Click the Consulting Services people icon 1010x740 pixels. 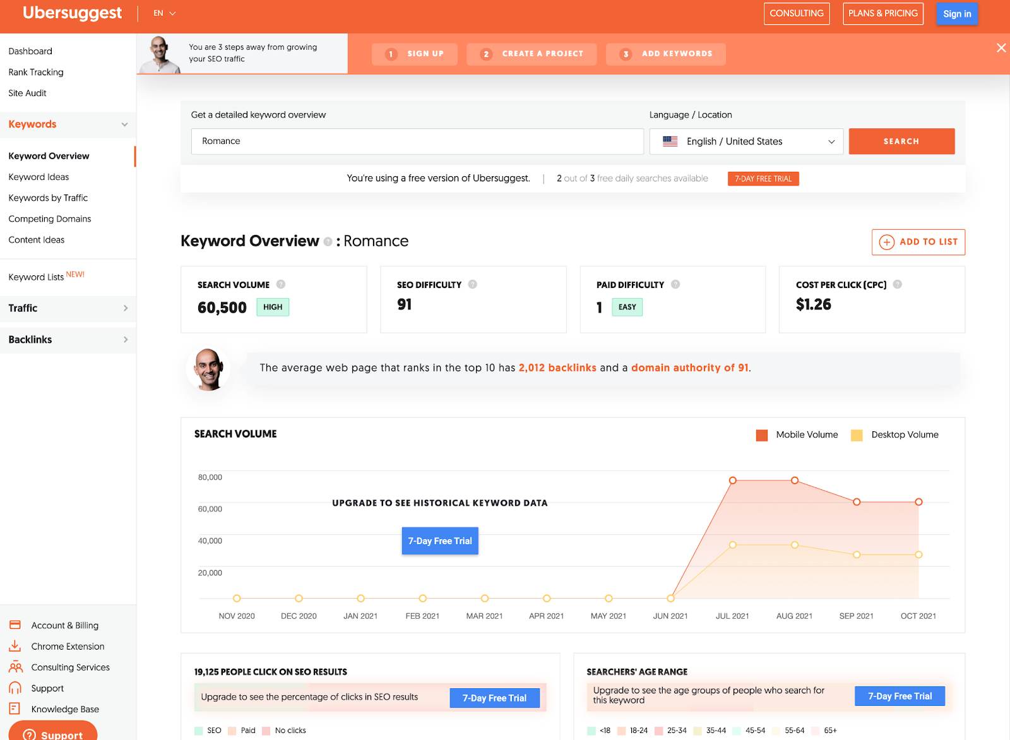[16, 667]
